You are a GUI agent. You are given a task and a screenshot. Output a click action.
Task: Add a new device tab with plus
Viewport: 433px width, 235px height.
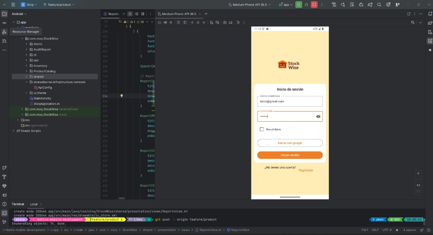click(206, 14)
